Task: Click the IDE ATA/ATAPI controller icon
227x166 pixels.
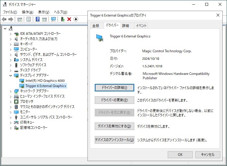Action: pos(16,34)
